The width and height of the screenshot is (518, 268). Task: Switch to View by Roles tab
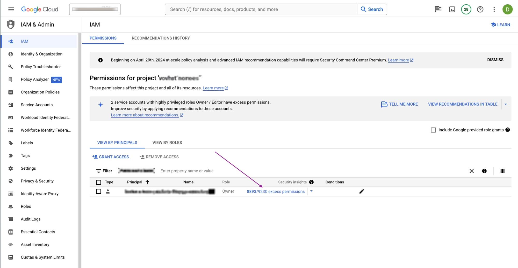167,143
